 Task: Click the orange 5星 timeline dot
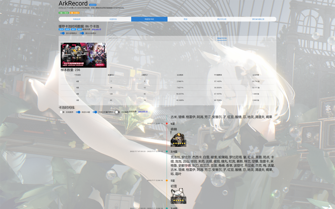167,181
